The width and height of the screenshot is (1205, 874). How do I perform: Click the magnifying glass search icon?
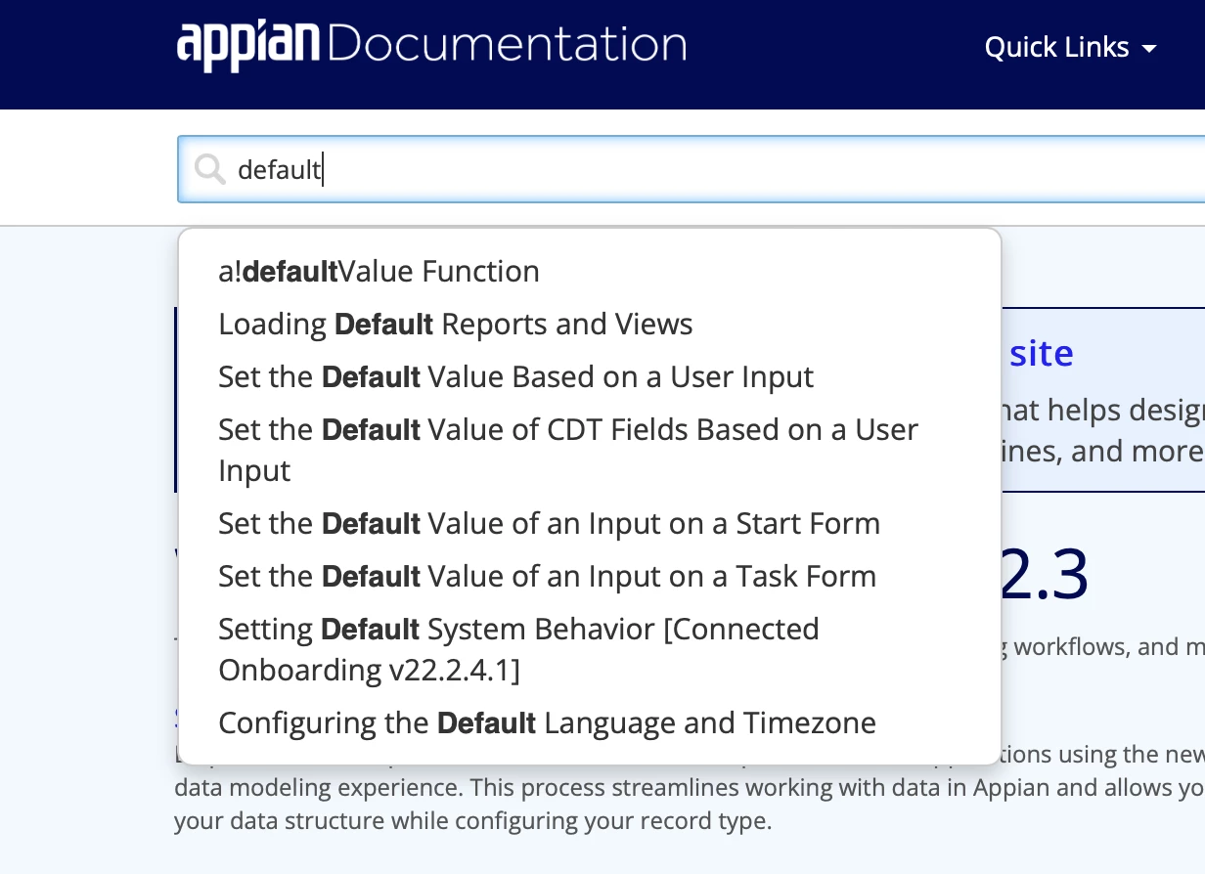coord(209,169)
